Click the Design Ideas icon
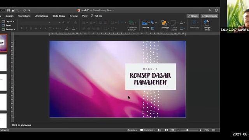This screenshot has width=249, height=140. [x=207, y=25]
